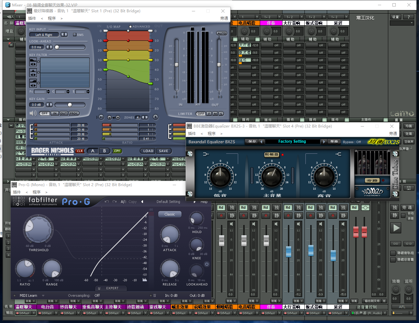Click Classic style button in Pro-G

(x=170, y=214)
